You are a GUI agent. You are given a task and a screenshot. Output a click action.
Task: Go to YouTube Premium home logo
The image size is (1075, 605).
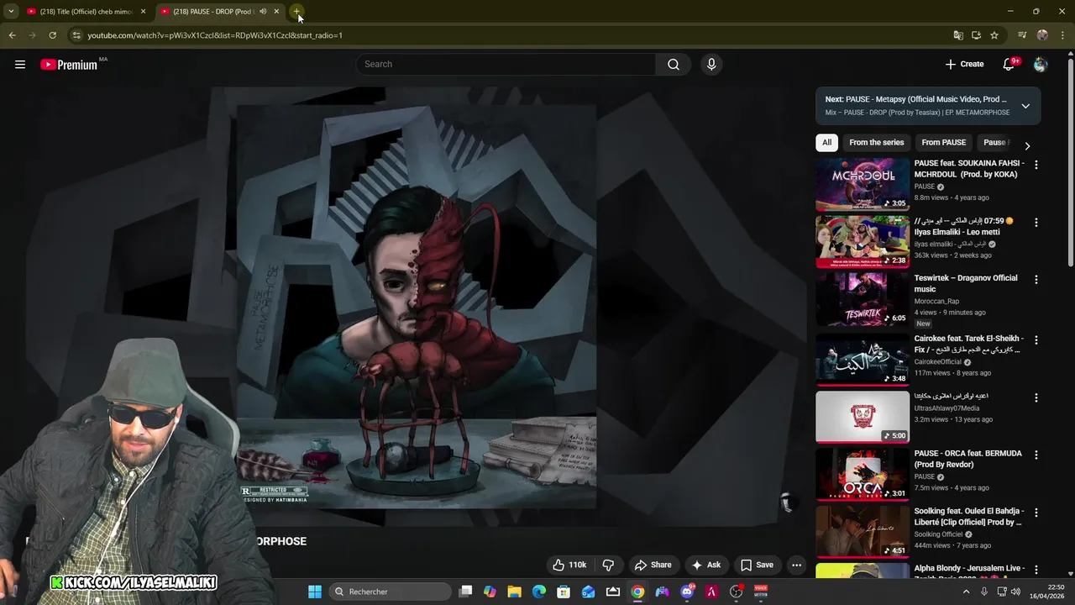(x=69, y=65)
